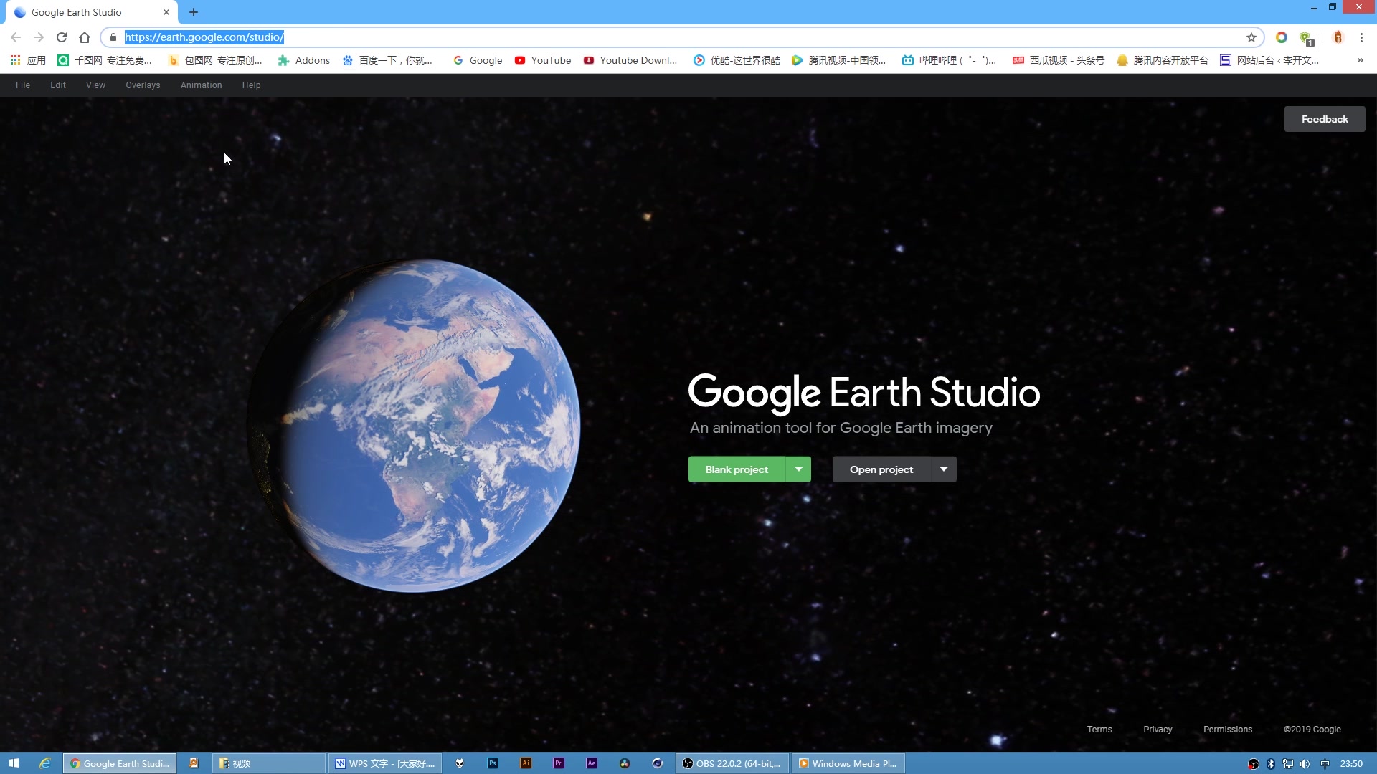Viewport: 1377px width, 774px height.
Task: Open the Terms link
Action: 1099,729
